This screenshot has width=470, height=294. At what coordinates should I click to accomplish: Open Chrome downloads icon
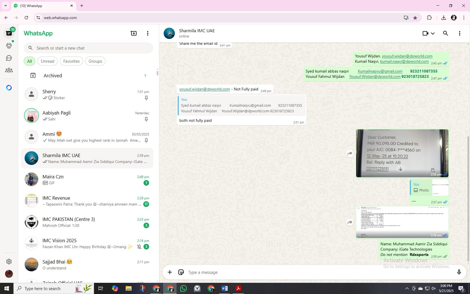[x=443, y=18]
